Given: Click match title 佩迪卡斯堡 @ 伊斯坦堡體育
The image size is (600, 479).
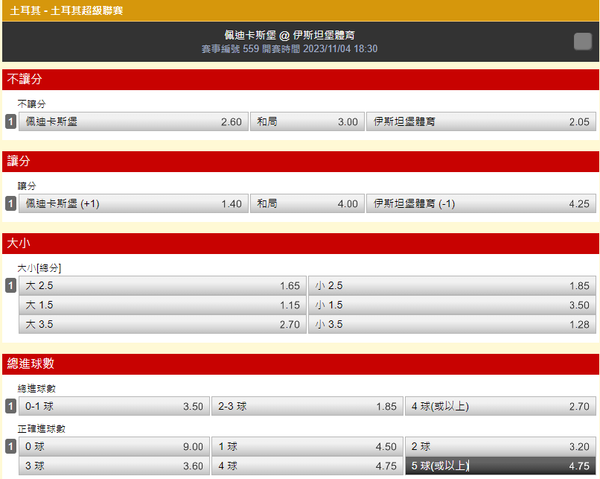Looking at the screenshot, I should 290,35.
